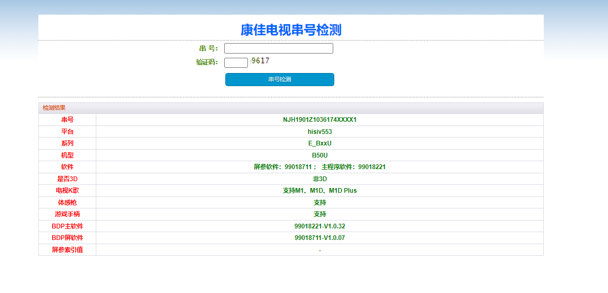Image resolution: width=608 pixels, height=293 pixels.
Task: Focus the 验证码 captcha input box
Action: pyautogui.click(x=236, y=62)
